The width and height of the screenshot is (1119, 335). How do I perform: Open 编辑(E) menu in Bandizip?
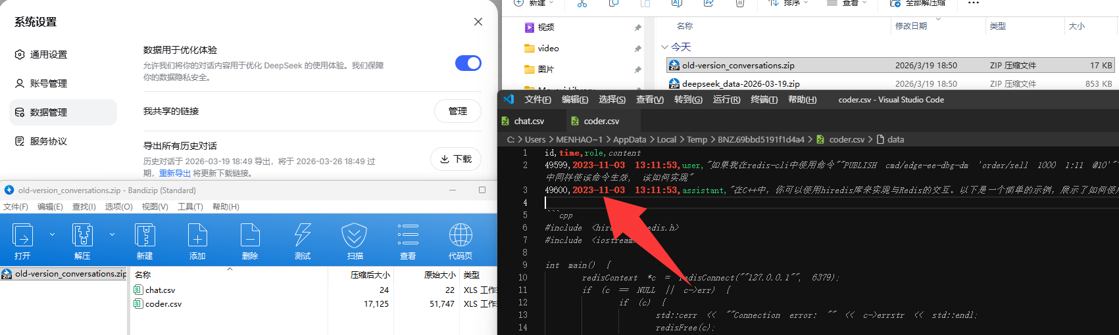[50, 207]
